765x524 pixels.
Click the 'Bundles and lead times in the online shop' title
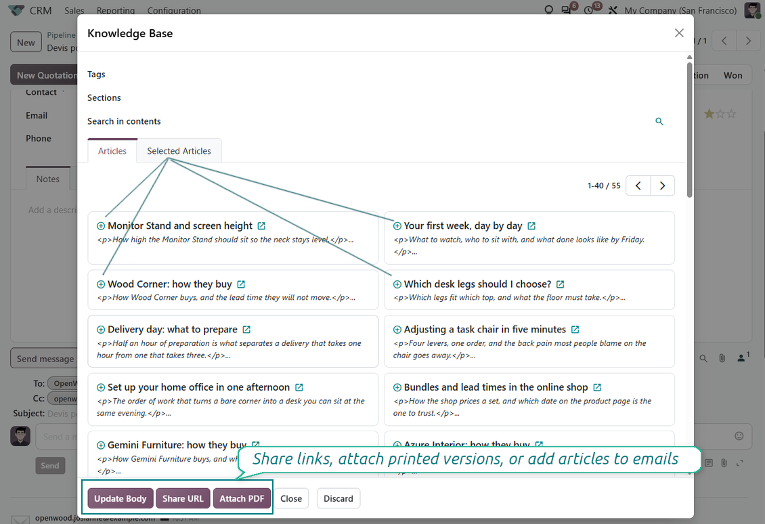click(496, 387)
